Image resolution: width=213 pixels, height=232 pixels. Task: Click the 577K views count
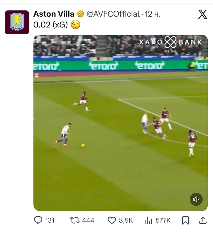click(163, 220)
